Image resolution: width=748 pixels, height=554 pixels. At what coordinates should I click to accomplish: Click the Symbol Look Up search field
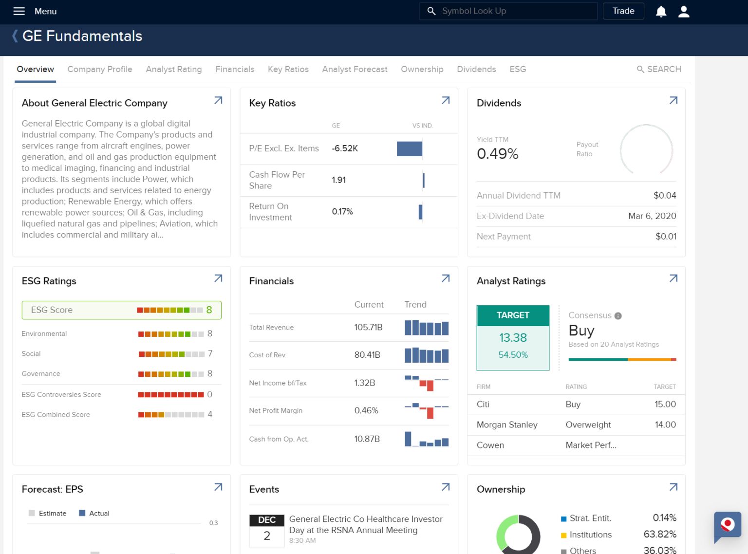[x=508, y=11]
